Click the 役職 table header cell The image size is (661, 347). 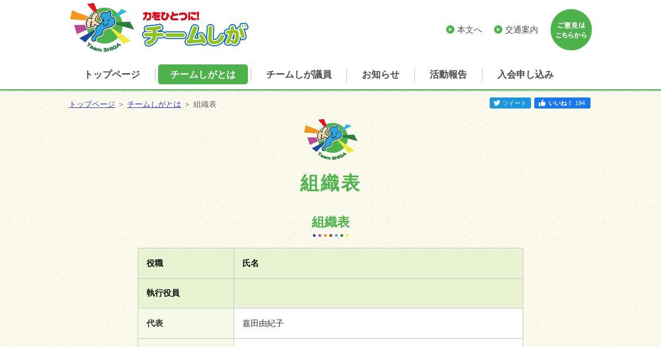(186, 263)
